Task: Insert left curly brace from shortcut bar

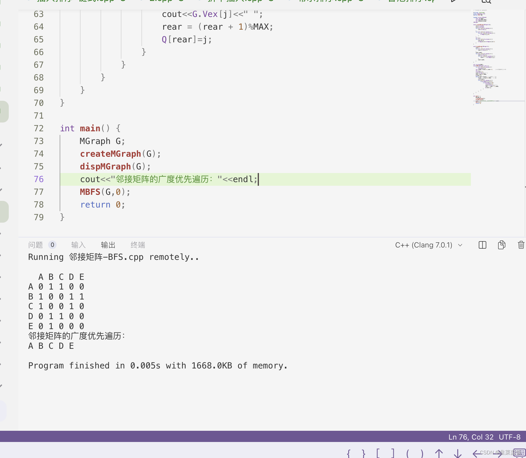Action: [x=349, y=453]
